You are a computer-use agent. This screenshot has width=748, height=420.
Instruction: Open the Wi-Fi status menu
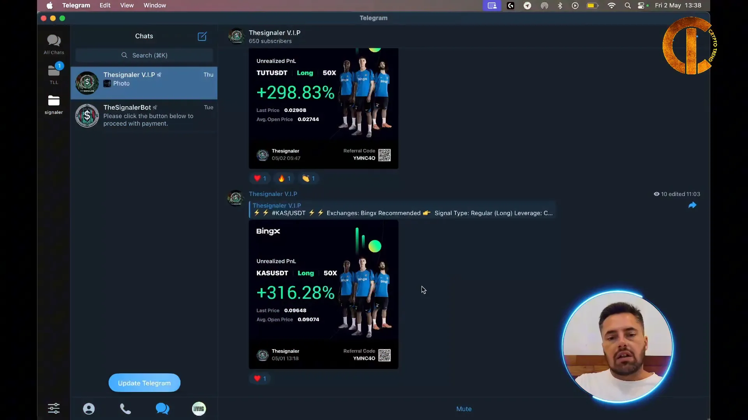pos(612,5)
